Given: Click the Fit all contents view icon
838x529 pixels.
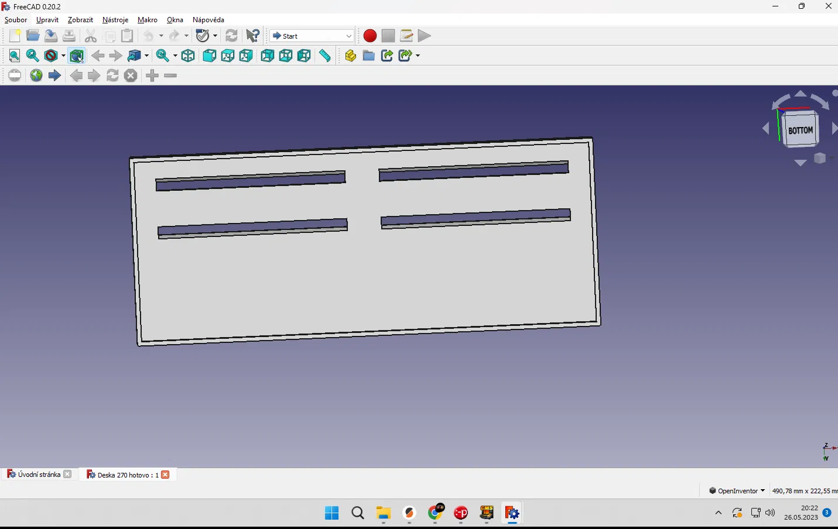Looking at the screenshot, I should (x=15, y=56).
